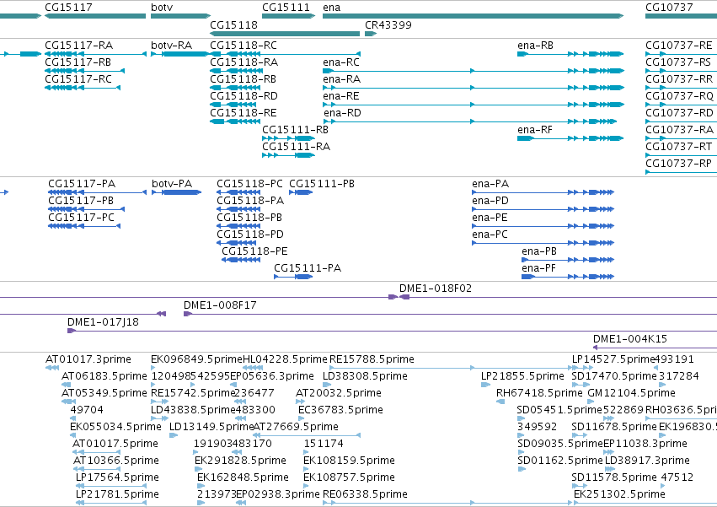Click BAC clone DME1-004K15
This screenshot has height=507, width=717.
[630, 339]
